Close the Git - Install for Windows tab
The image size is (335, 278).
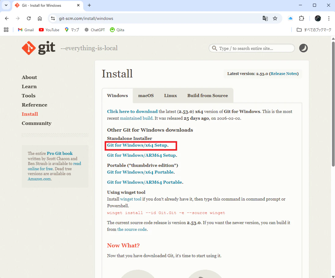[78, 5]
